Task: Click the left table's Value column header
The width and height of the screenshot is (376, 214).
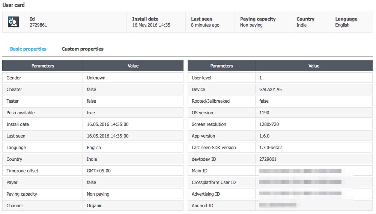Action: click(133, 66)
